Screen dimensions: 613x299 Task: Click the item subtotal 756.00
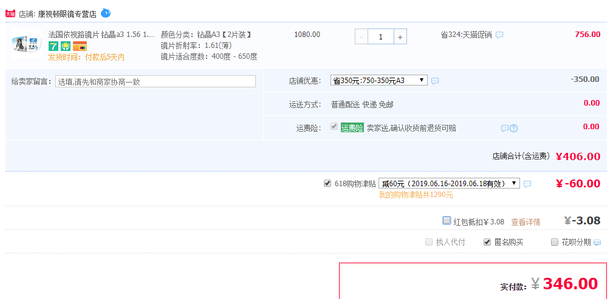tap(587, 35)
